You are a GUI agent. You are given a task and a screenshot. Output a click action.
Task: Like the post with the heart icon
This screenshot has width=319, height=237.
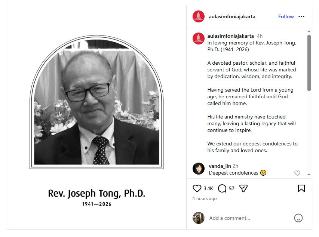click(x=197, y=188)
